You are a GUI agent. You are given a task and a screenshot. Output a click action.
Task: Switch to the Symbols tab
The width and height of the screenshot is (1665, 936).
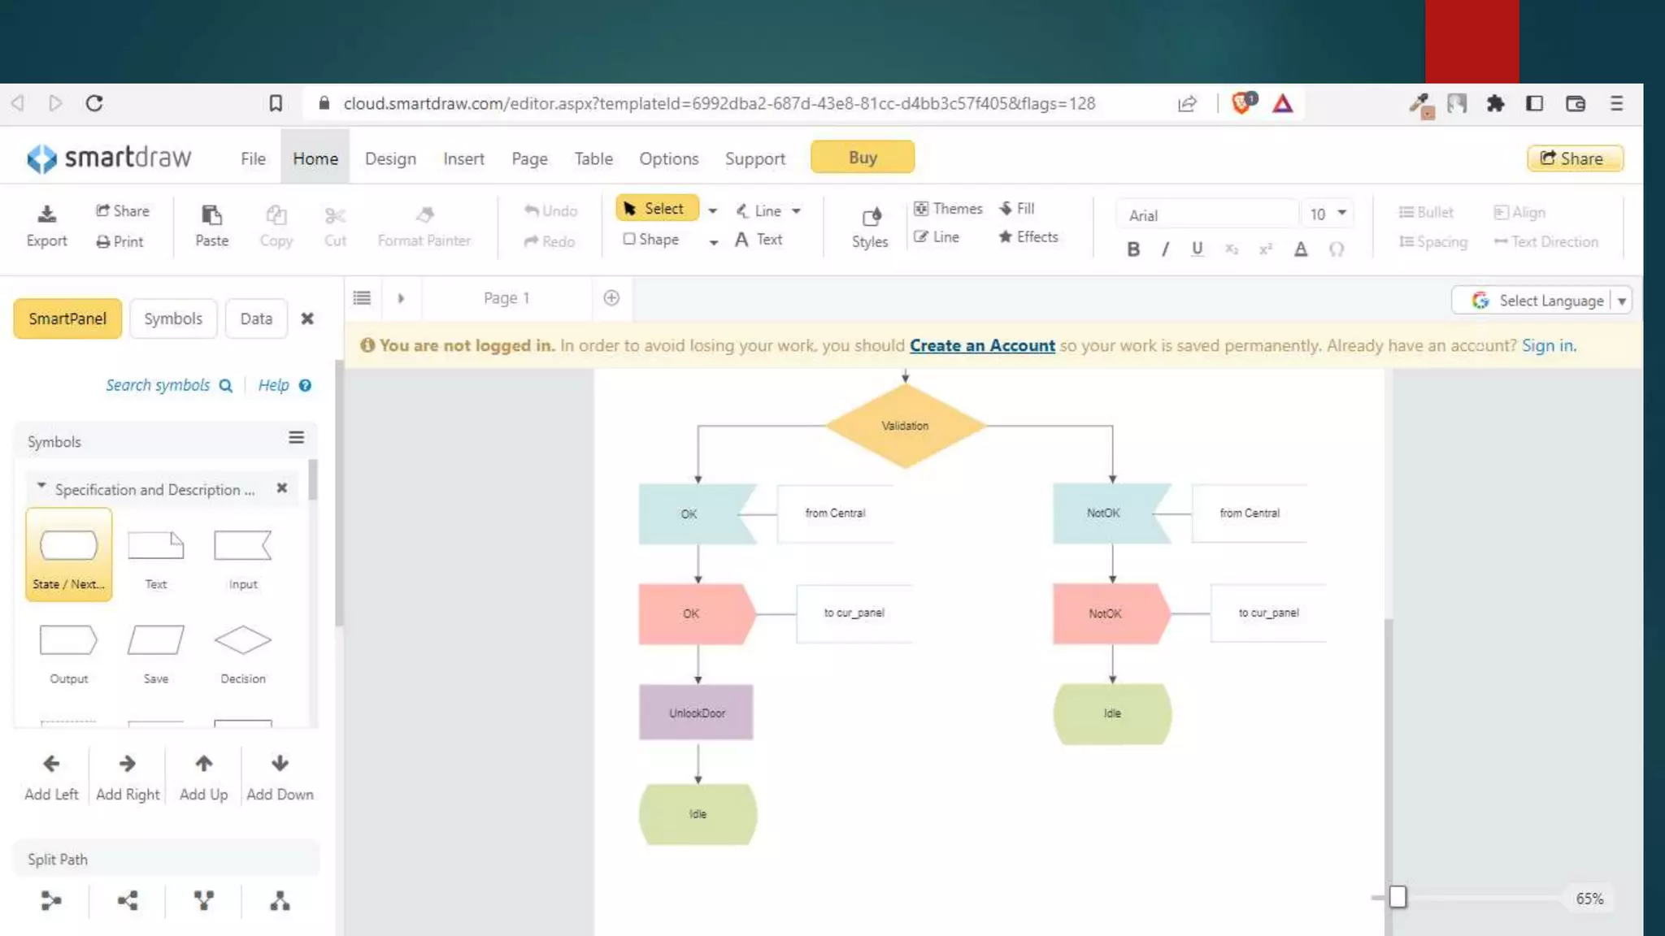[x=172, y=318]
